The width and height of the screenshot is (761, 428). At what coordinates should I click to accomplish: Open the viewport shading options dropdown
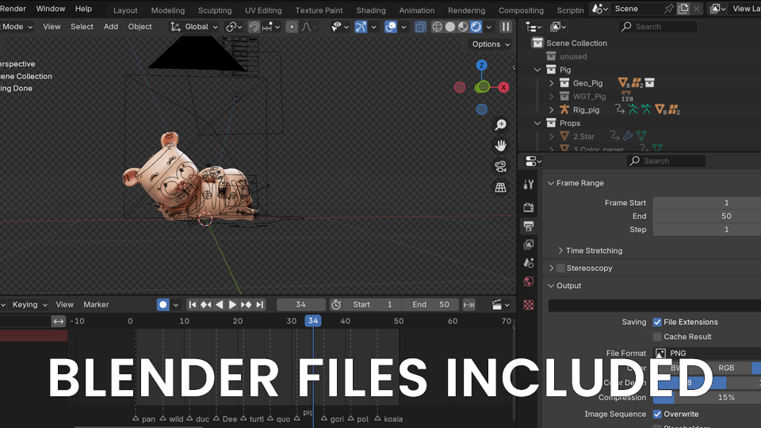(x=489, y=27)
